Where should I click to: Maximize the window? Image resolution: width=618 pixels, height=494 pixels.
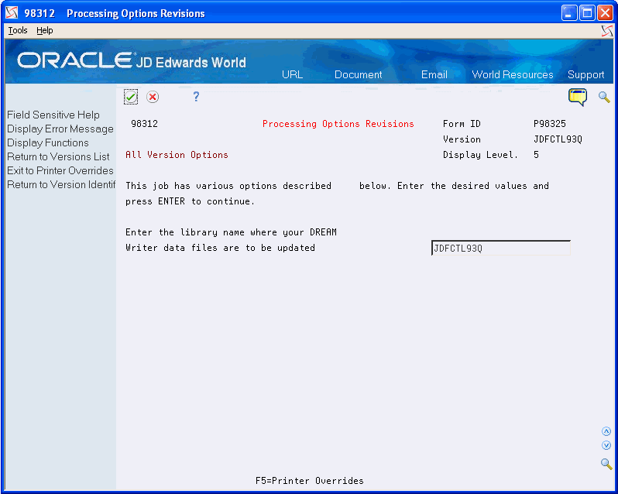pos(587,13)
